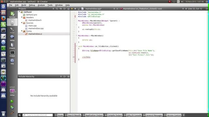Open the Help mode
The width and height of the screenshot is (209, 117).
(x=12, y=61)
